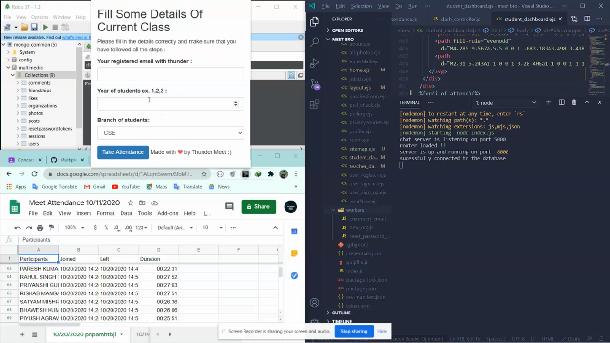610x343 pixels.
Task: Bookmark the page using the star icon
Action: pyautogui.click(x=203, y=174)
